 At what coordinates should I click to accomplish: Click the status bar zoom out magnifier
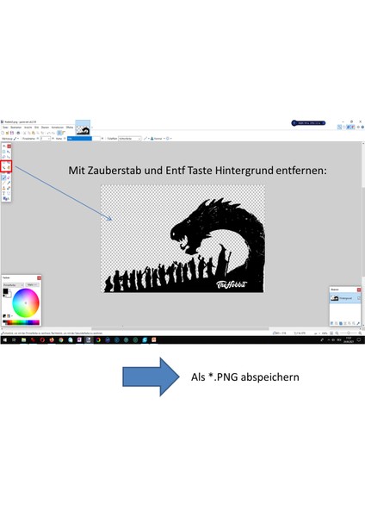click(x=337, y=333)
